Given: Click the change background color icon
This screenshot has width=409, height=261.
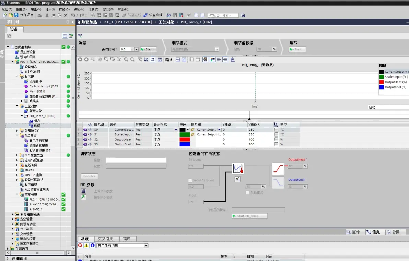Looking at the screenshot, I should point(233,59).
